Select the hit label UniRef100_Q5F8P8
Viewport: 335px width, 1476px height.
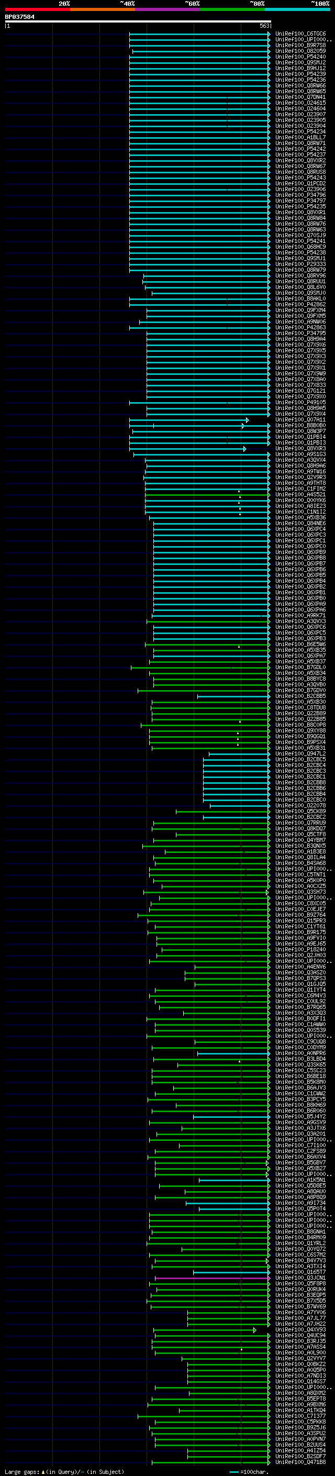pyautogui.click(x=300, y=1283)
